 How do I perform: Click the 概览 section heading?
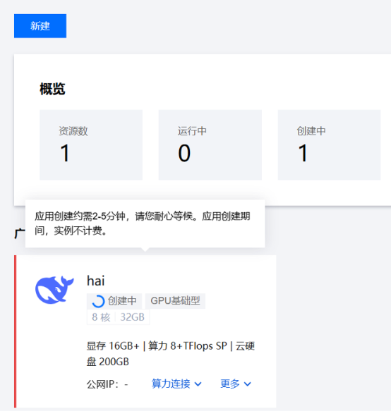[52, 89]
